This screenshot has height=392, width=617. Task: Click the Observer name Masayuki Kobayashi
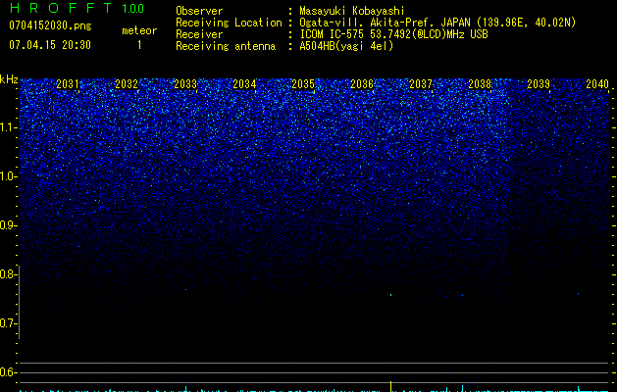coord(352,11)
